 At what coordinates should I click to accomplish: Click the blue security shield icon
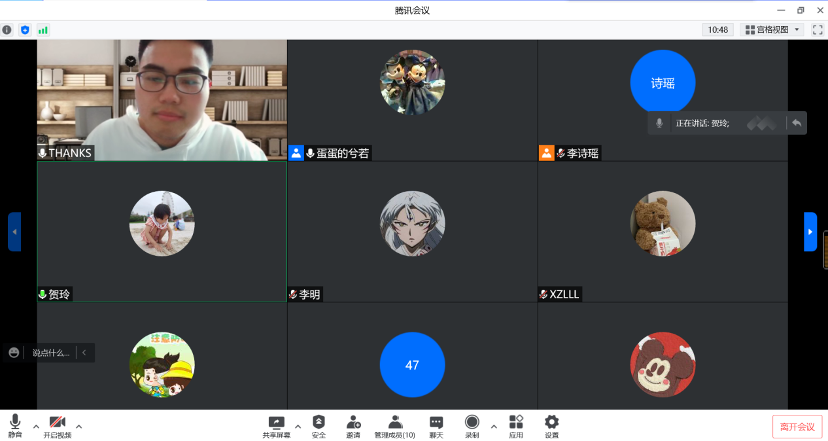point(25,29)
